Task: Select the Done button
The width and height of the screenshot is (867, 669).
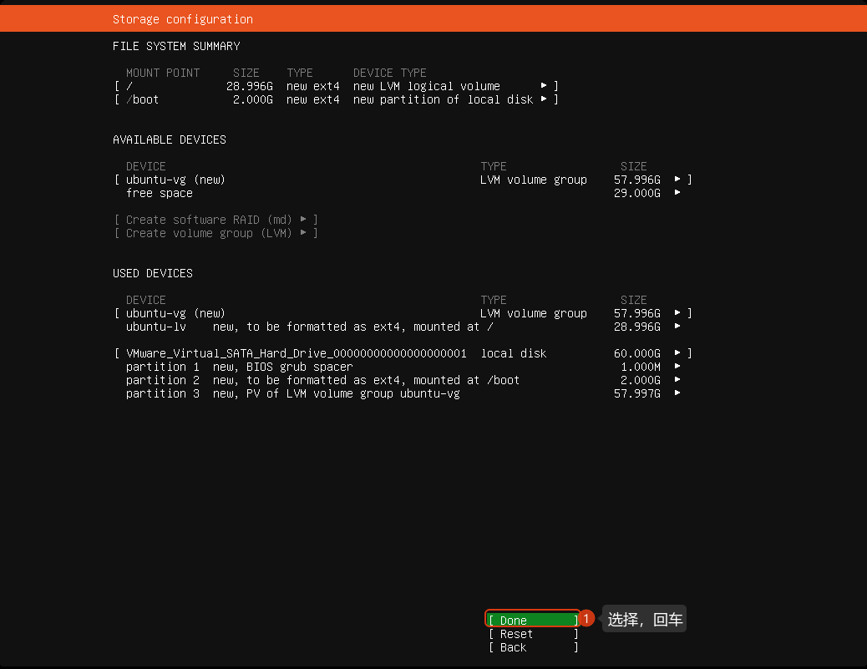Action: [x=533, y=621]
